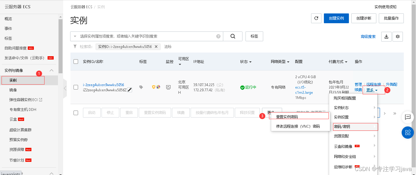Click the pencil edit icon after instance name
Image resolution: width=416 pixels, height=175 pixels.
tap(130, 89)
